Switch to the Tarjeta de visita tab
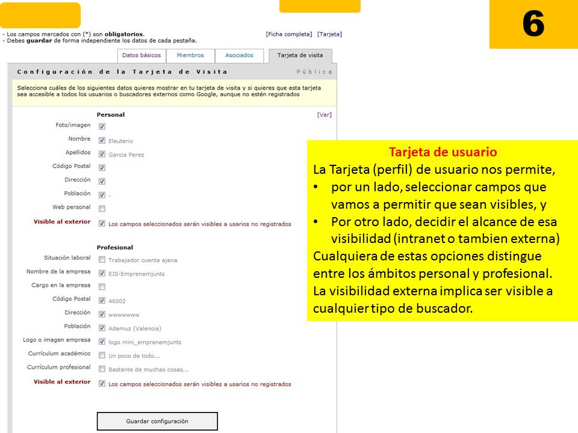 (301, 54)
